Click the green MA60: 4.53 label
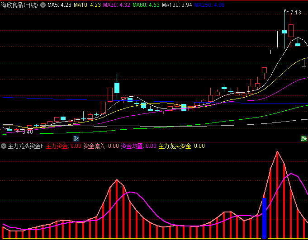The image size is (308, 240). (146, 5)
